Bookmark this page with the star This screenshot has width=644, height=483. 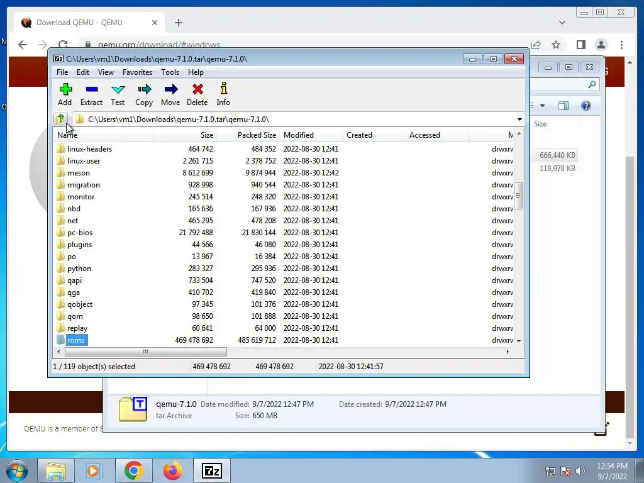click(x=556, y=45)
